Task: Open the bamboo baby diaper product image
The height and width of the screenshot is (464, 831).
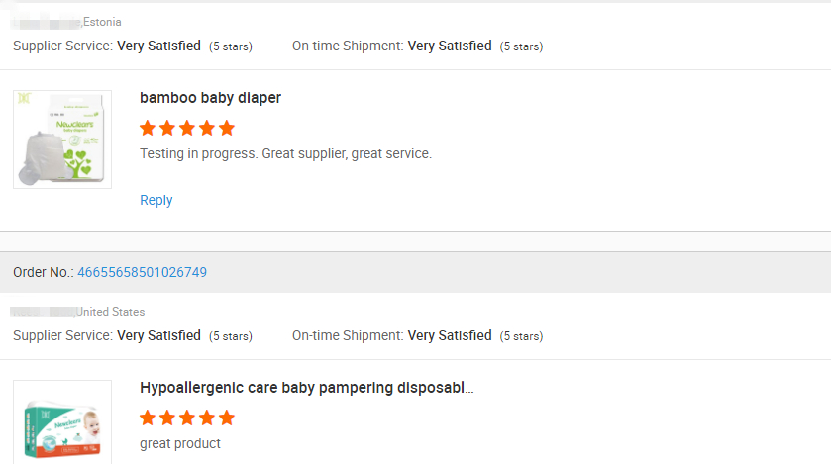Action: pyautogui.click(x=62, y=139)
